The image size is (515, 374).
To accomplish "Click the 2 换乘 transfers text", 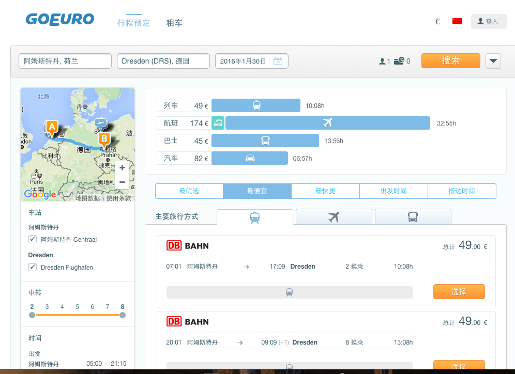I will (x=354, y=267).
